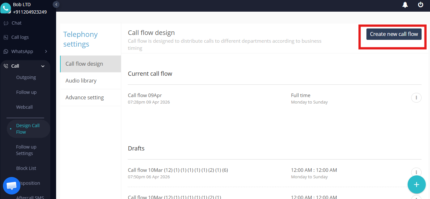Open the Call flow 09Apr entry
Image resolution: width=430 pixels, height=199 pixels.
[x=145, y=95]
